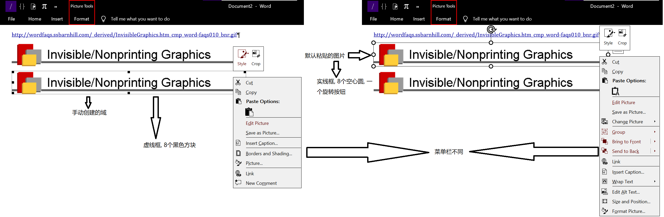The width and height of the screenshot is (664, 217).
Task: Choose Bring to Front in right context menu
Action: click(x=626, y=141)
